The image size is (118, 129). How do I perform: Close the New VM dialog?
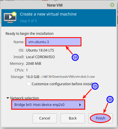pos(112,5)
